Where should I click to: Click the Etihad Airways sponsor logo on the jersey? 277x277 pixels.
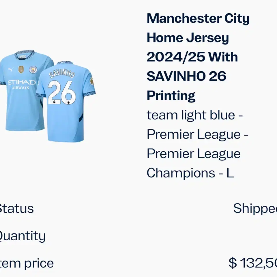21,85
